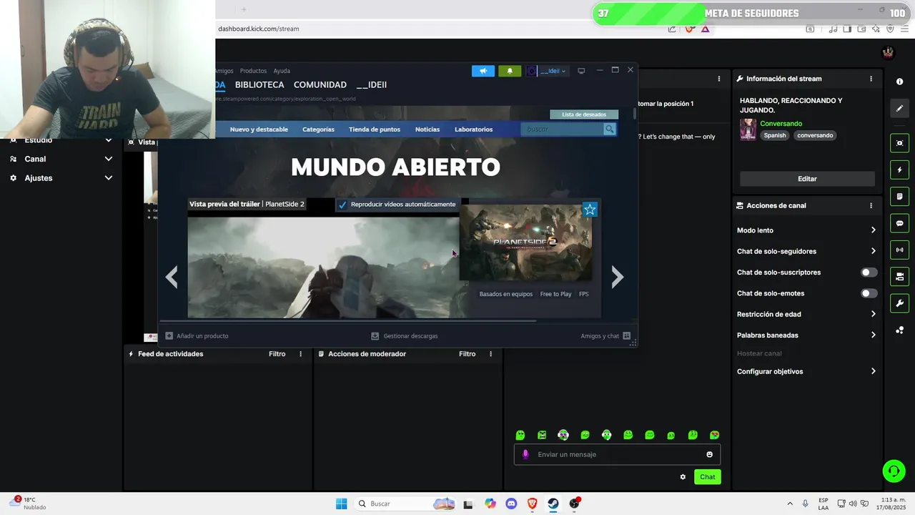Open the Categorías store menu

tap(318, 129)
